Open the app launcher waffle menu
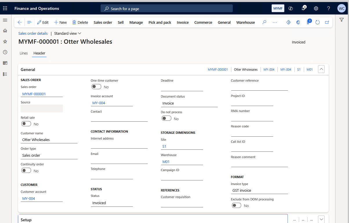The height and width of the screenshot is (223, 349). coord(5,8)
